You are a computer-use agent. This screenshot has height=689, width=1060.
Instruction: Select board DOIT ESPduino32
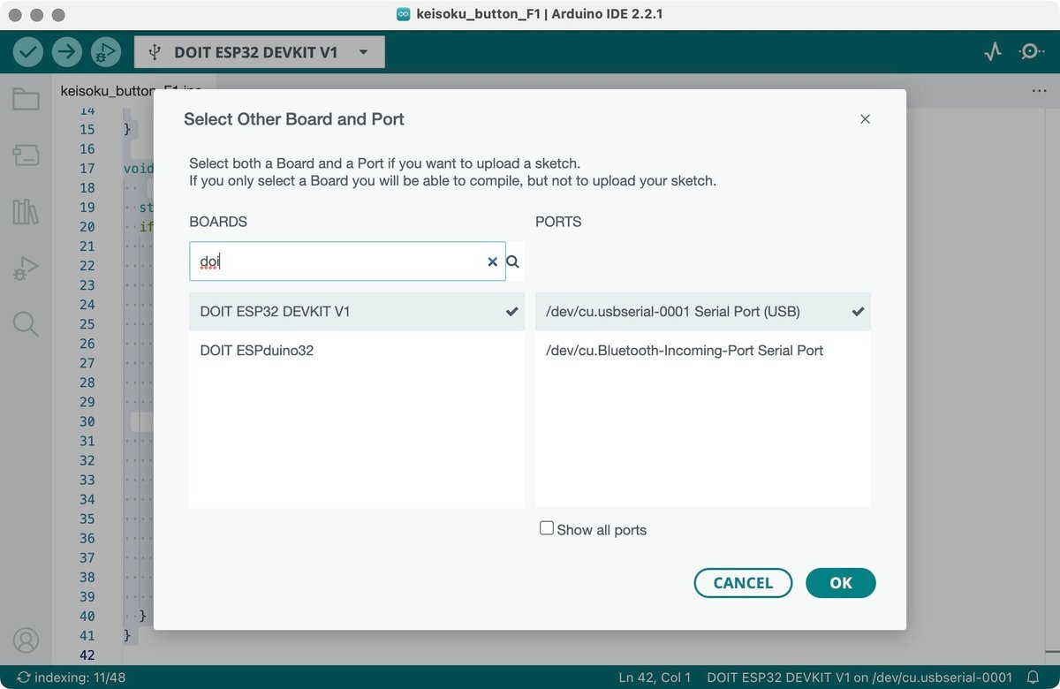click(357, 351)
